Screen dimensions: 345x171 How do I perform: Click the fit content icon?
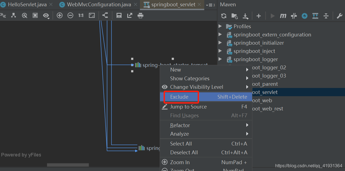[x=92, y=16]
